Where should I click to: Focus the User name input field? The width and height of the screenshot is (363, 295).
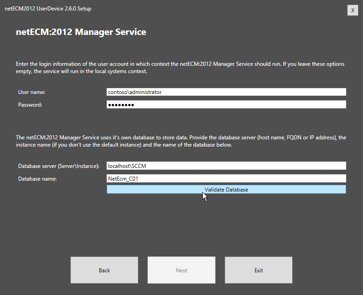pos(226,92)
